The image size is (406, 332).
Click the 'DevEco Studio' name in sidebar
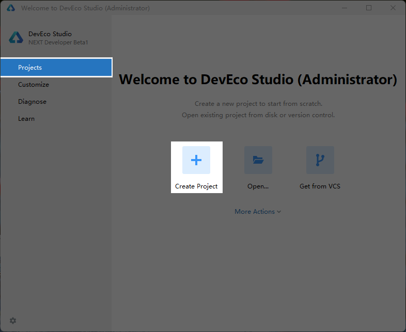pyautogui.click(x=50, y=34)
